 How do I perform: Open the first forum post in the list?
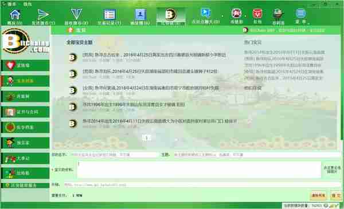pyautogui.click(x=154, y=55)
